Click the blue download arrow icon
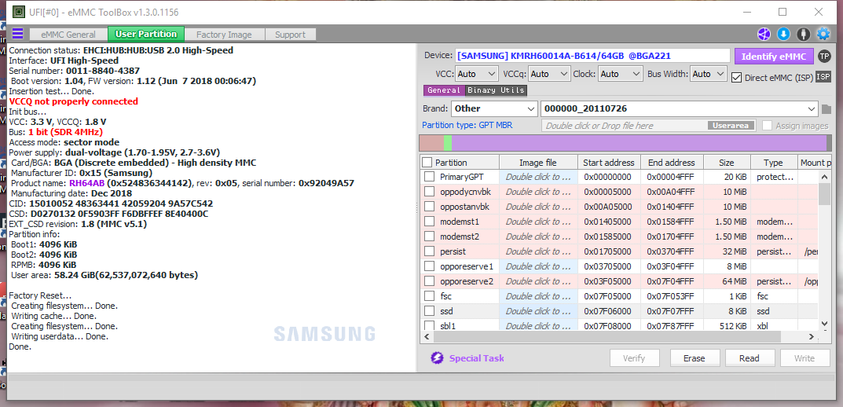Viewport: 843px width, 407px height. pos(783,35)
